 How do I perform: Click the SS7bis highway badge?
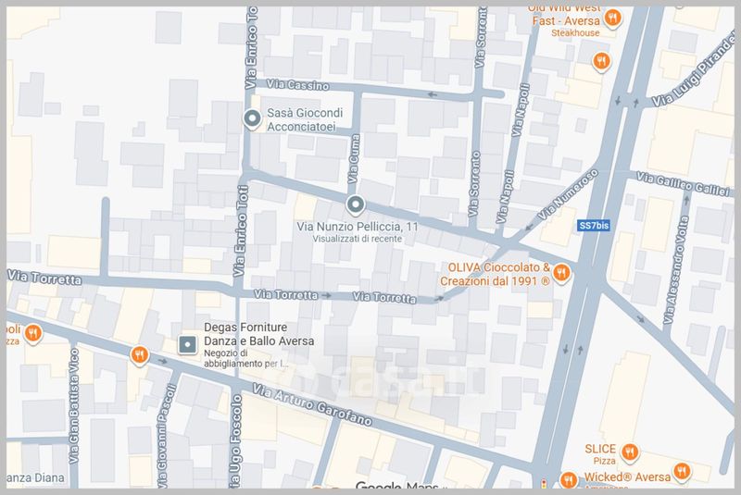pos(594,226)
